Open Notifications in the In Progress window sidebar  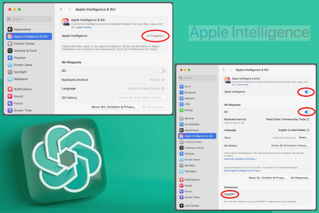coord(20,89)
